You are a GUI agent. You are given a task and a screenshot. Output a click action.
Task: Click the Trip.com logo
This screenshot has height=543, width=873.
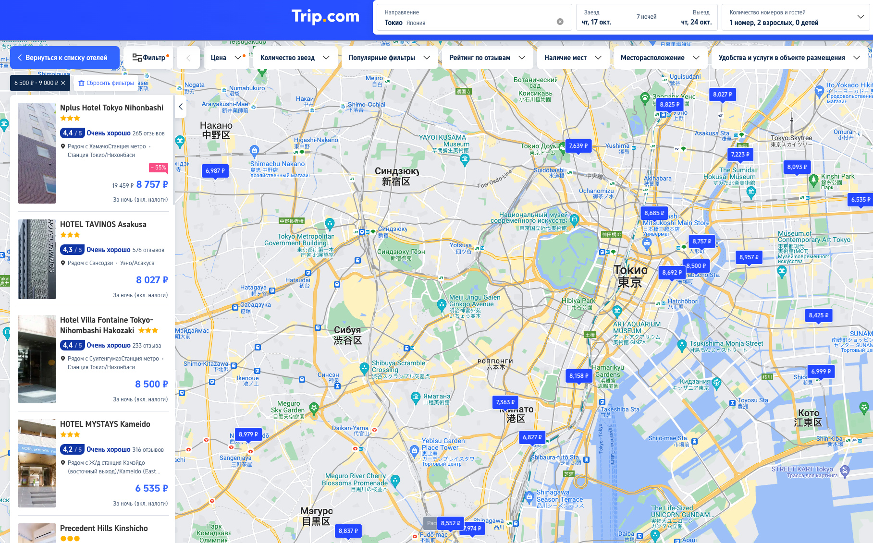(325, 17)
